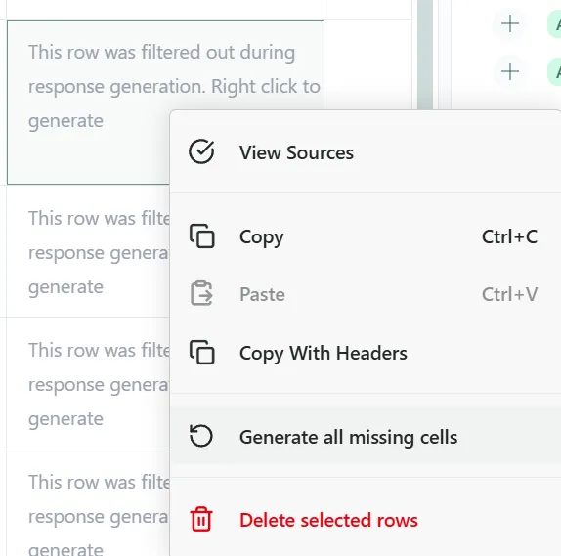Click the Ctrl+C shortcut label
This screenshot has height=556, width=561.
click(509, 236)
